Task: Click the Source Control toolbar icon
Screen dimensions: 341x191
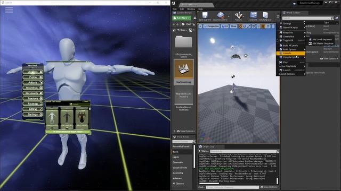Action: point(220,16)
